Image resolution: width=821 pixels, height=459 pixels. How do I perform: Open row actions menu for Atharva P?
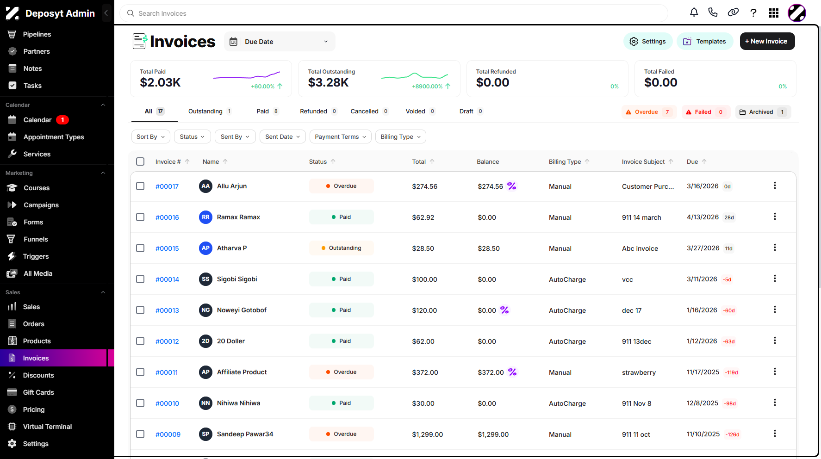[x=775, y=248]
